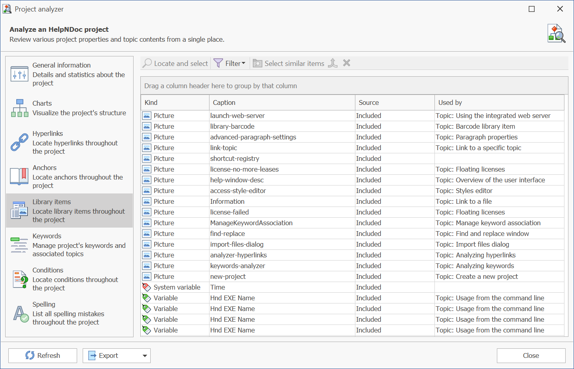Click the Conditions document icon
This screenshot has width=574, height=369.
19,279
